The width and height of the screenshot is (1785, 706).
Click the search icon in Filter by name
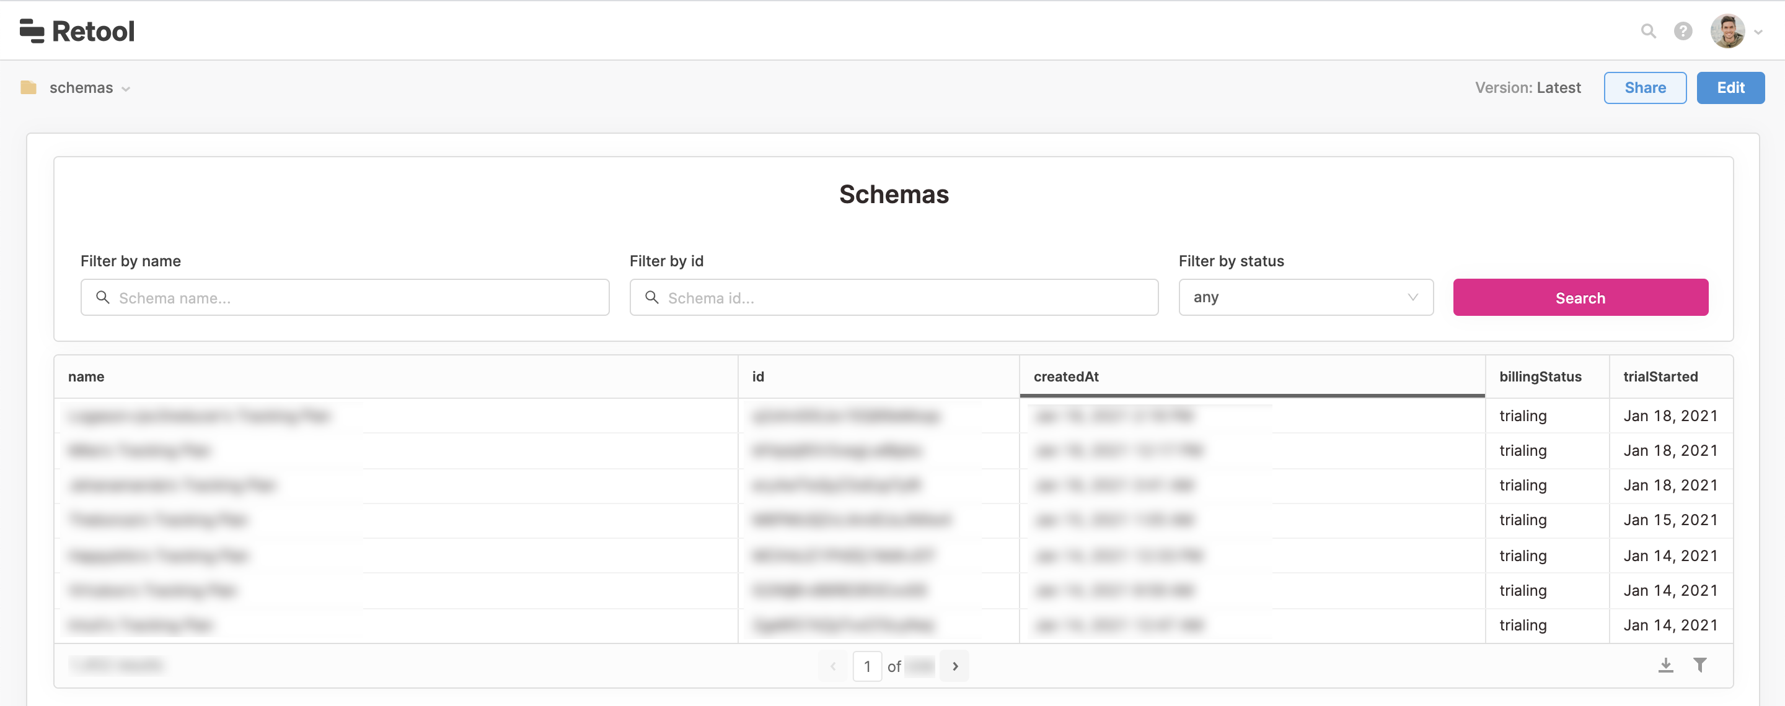click(104, 297)
